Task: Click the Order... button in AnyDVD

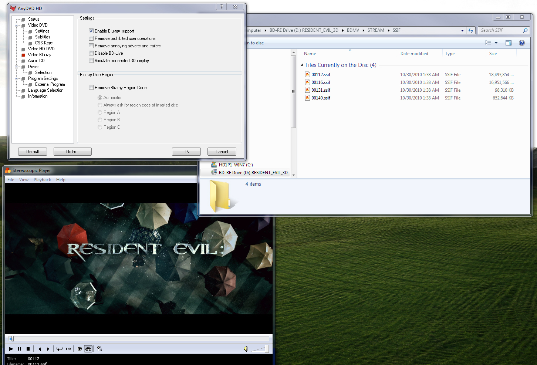Action: 72,152
